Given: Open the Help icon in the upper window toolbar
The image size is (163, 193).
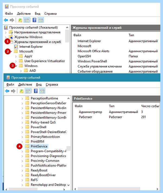Looking at the screenshot, I should pos(35,20).
